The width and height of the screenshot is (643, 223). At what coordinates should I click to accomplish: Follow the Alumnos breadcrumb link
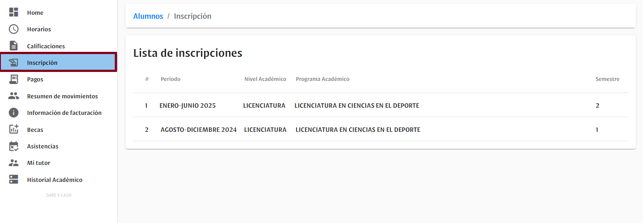pos(148,16)
